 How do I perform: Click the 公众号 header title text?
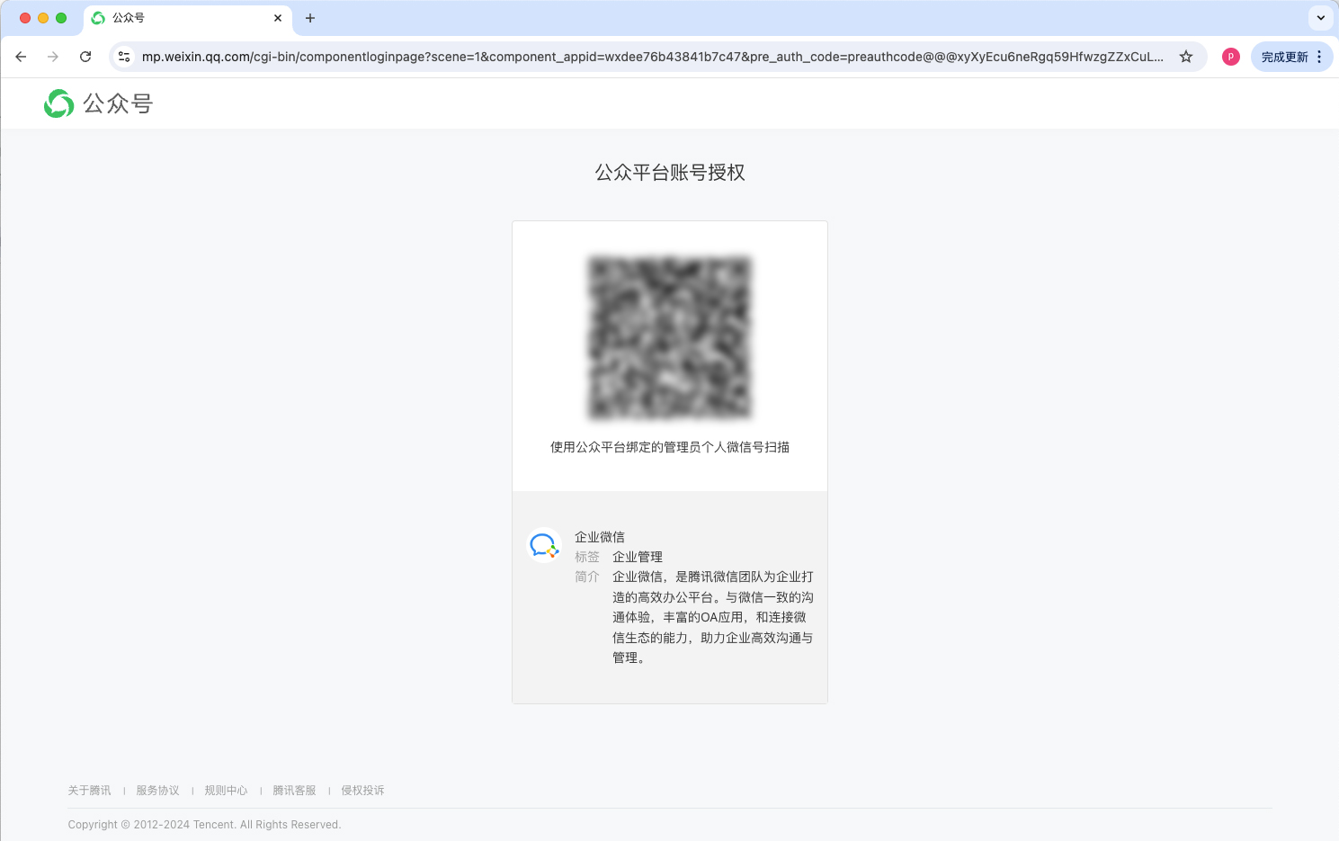118,103
